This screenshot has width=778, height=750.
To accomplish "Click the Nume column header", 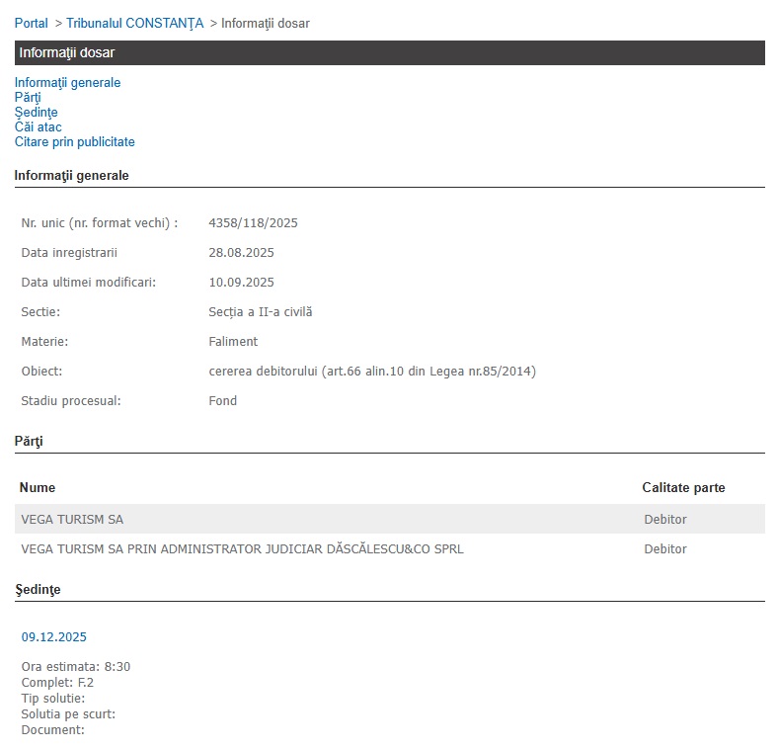I will point(38,488).
